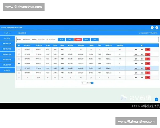Viewport: 160px width, 128px height.
Task: Click red 删除 button in the 用户账号1 row
Action: pos(148,50)
